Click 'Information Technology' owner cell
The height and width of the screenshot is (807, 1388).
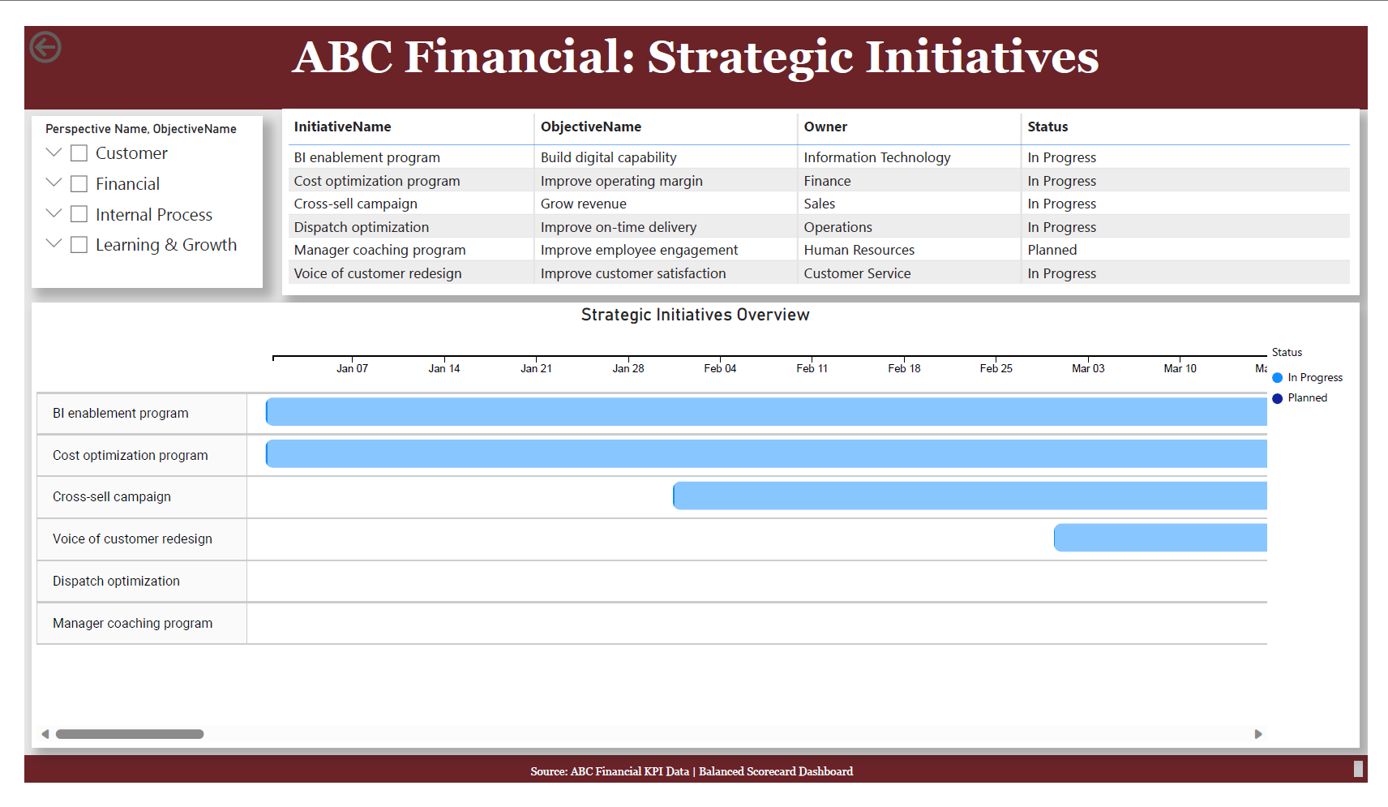pos(877,157)
